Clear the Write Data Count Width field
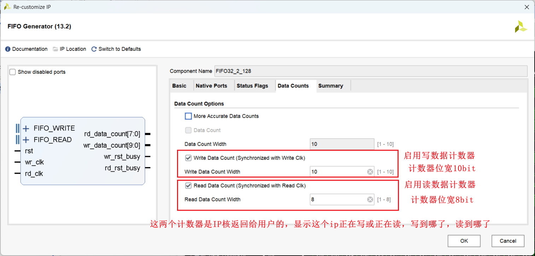This screenshot has height=256, width=535. click(370, 172)
